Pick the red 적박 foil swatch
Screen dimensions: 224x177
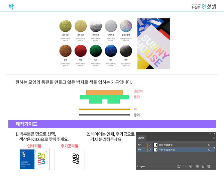click(x=81, y=50)
